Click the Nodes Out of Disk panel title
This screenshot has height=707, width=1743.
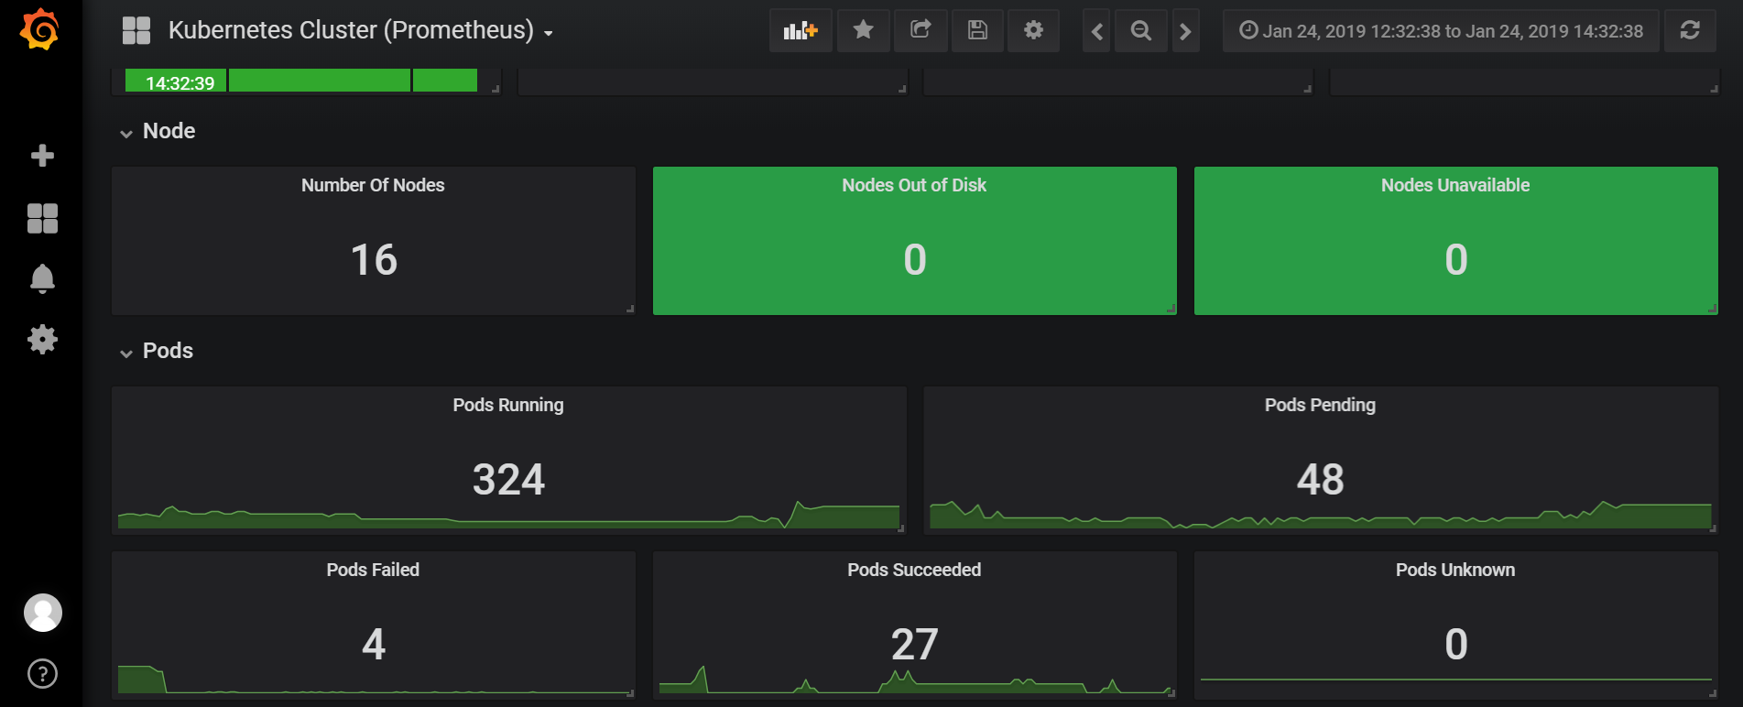[914, 185]
